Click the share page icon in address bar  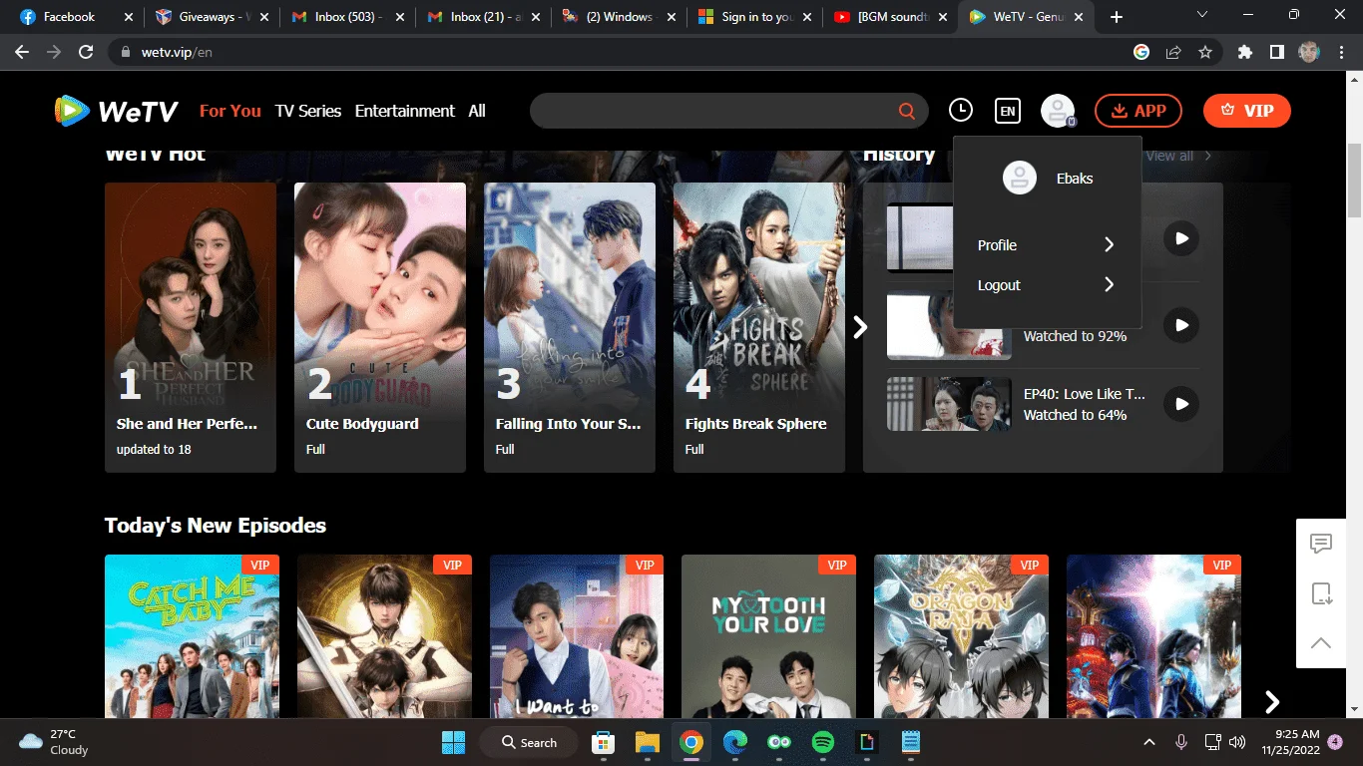[x=1174, y=52]
